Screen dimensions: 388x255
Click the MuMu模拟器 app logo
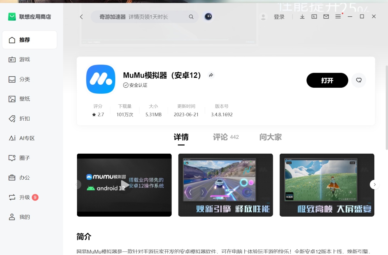(101, 79)
